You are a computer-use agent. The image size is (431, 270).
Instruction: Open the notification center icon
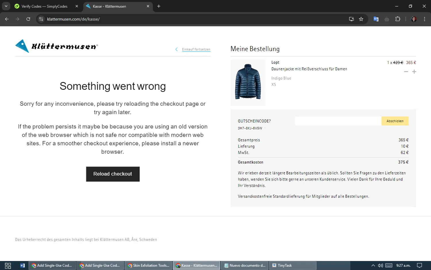click(x=420, y=265)
